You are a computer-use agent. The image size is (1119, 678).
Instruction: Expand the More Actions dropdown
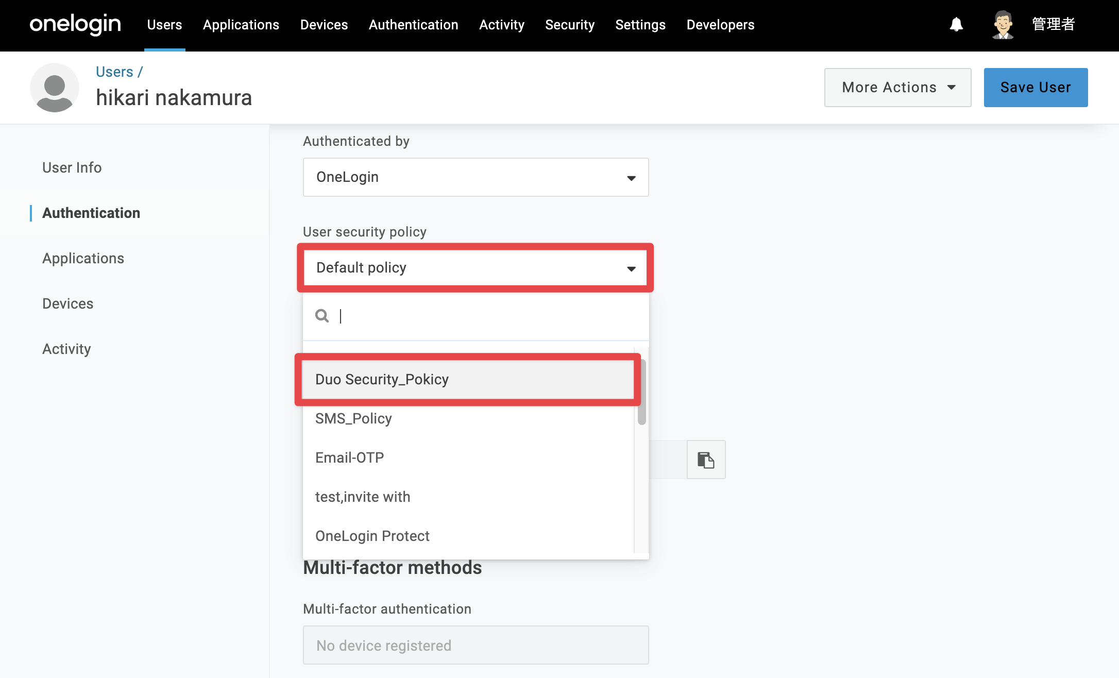[x=898, y=88]
